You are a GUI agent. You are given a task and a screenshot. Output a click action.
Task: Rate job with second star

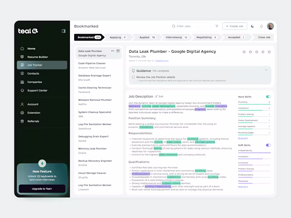point(250,52)
